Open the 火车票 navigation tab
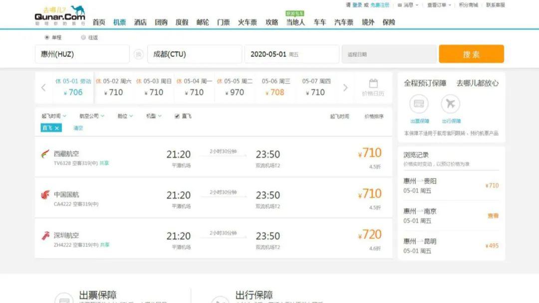 tap(248, 22)
